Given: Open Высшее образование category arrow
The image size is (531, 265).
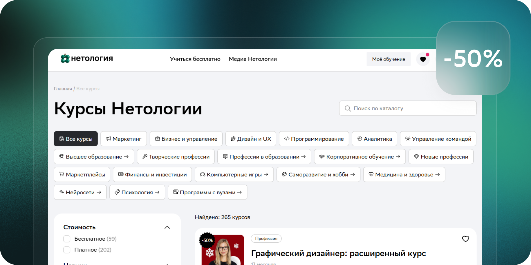Looking at the screenshot, I should click(126, 157).
